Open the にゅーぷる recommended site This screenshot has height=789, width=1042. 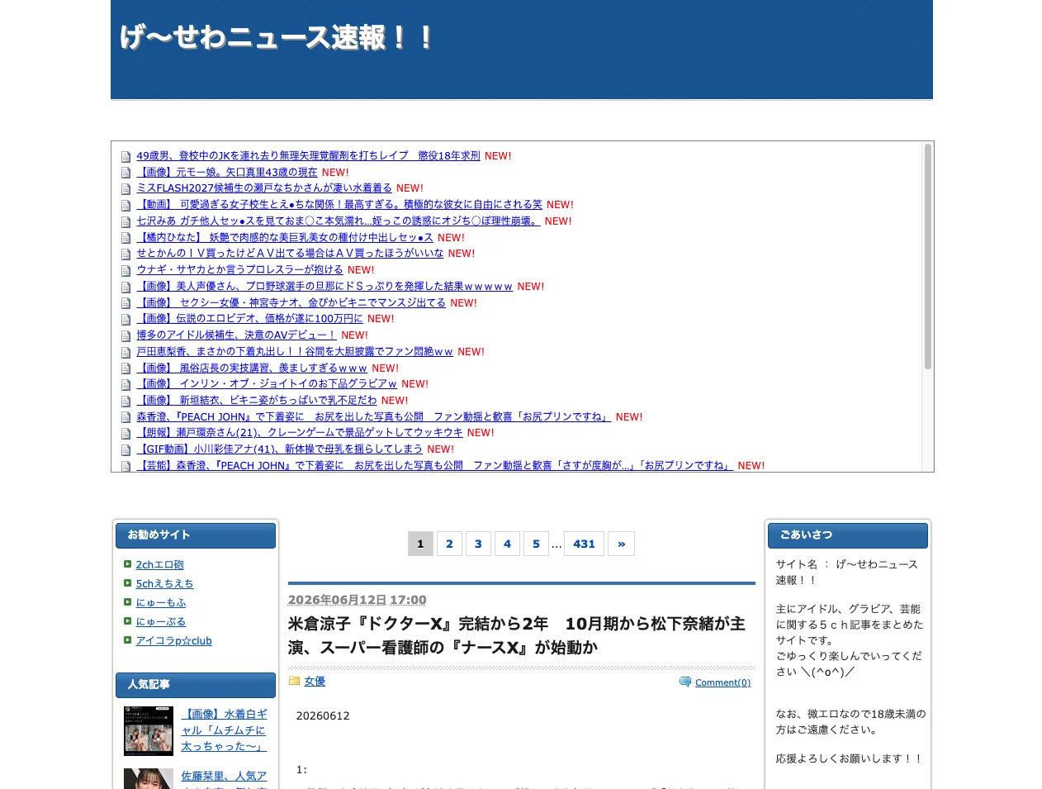(161, 622)
